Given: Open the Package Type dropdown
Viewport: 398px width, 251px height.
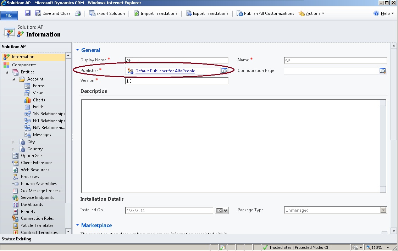Looking at the screenshot, I should click(383, 210).
